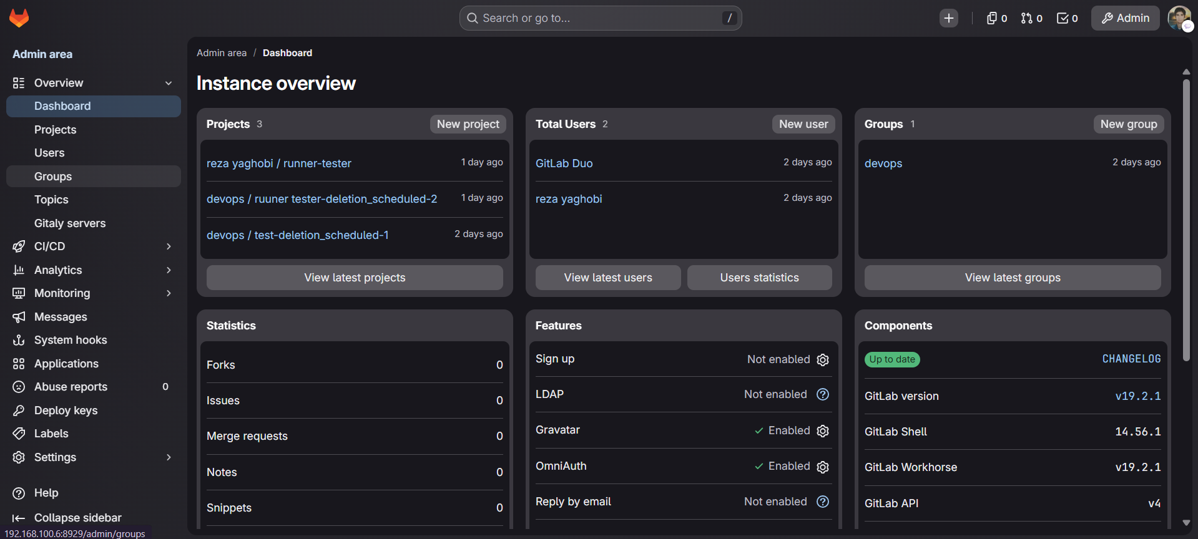Open LDAP help question icon

[823, 394]
